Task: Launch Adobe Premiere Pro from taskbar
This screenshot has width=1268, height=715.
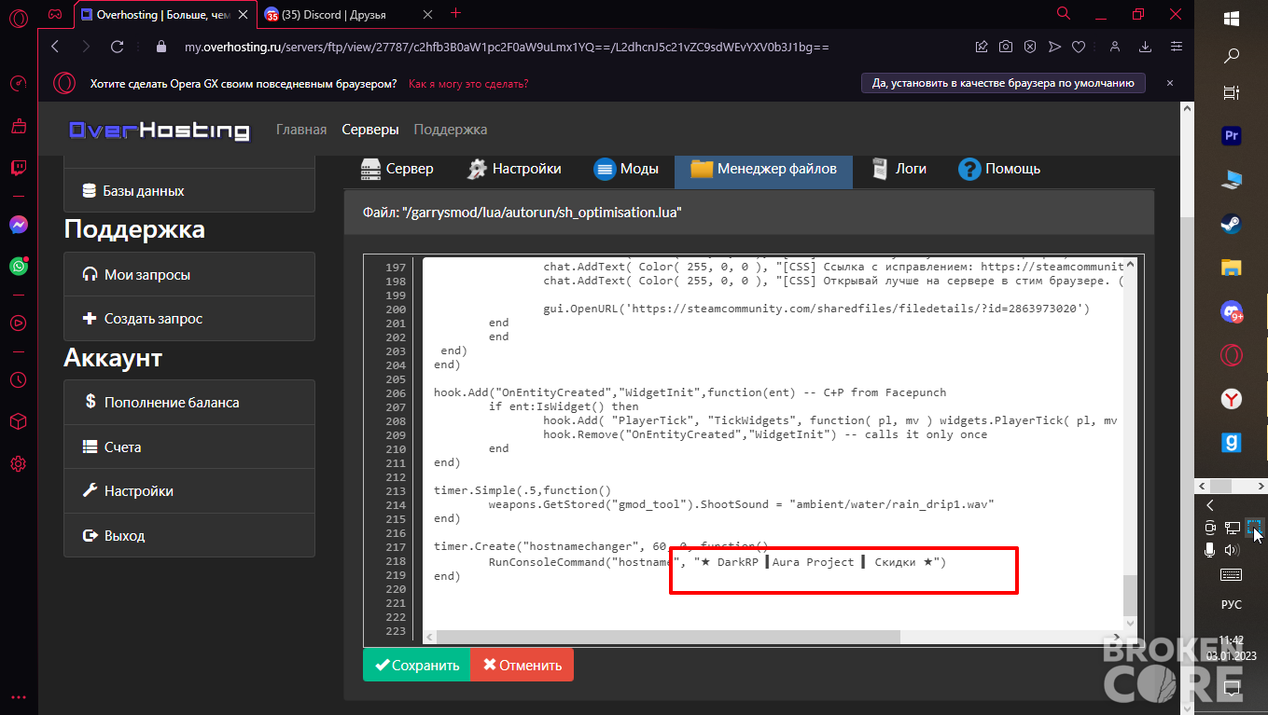Action: coord(1232,136)
